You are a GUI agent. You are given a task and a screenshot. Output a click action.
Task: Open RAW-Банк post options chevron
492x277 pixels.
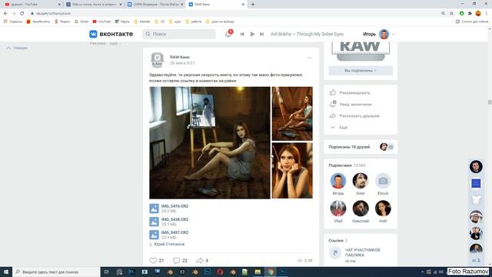coord(309,58)
